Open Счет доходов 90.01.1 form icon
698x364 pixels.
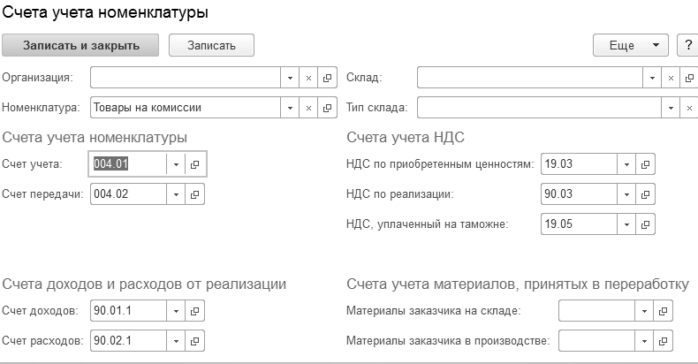coord(195,311)
